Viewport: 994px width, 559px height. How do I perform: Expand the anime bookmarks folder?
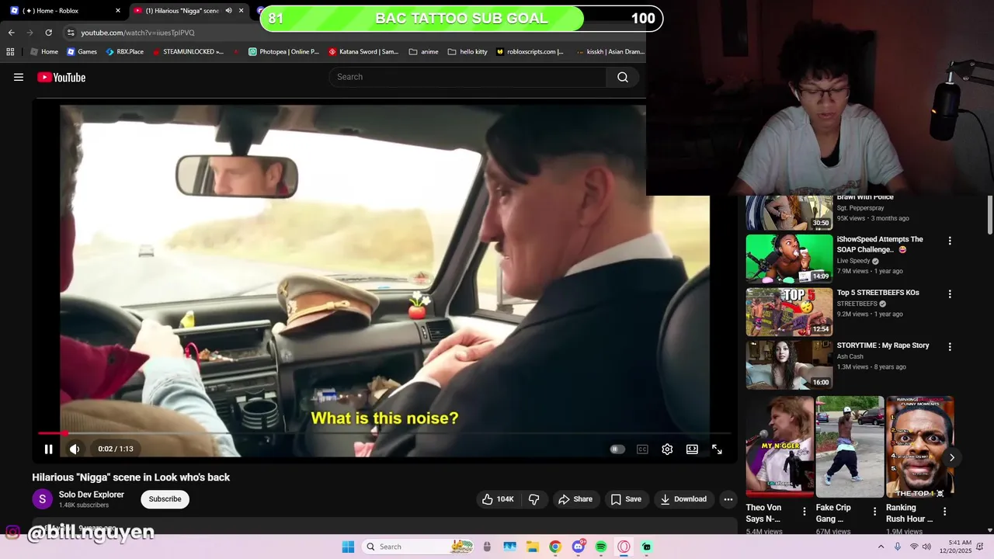click(x=424, y=52)
